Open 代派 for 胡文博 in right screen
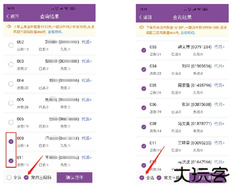233x188 pixels. 219,47
